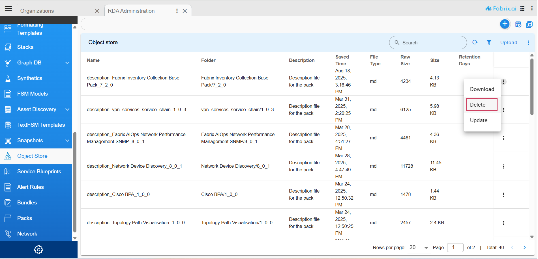Expand the Graph DB sidebar menu
This screenshot has width=538, height=259.
point(67,63)
